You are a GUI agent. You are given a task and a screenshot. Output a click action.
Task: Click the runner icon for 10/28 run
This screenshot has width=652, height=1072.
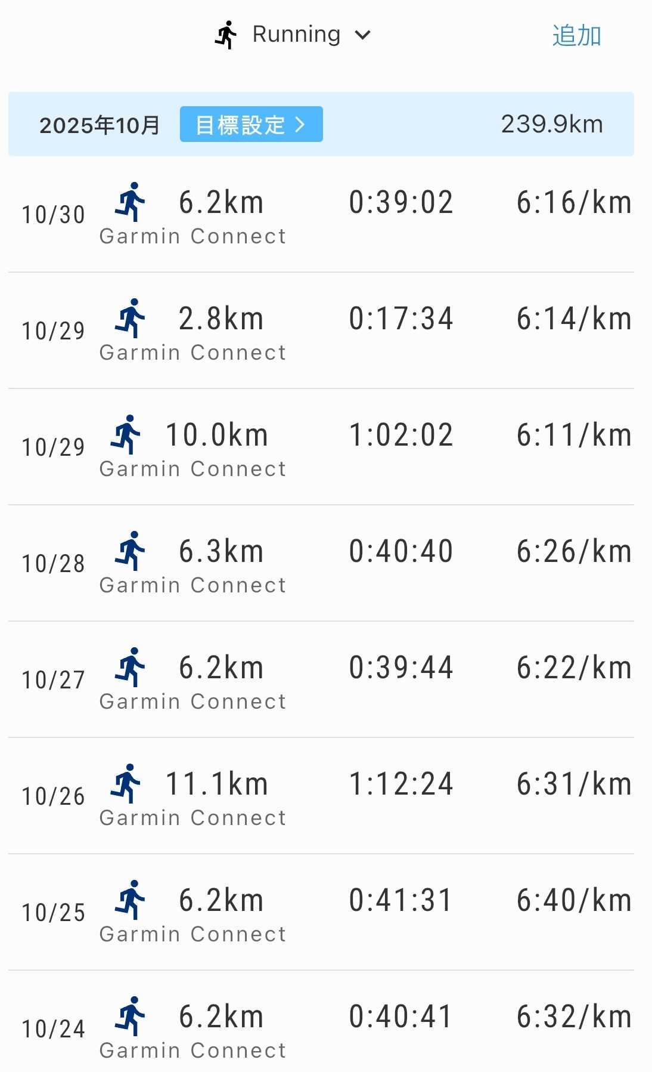point(130,551)
